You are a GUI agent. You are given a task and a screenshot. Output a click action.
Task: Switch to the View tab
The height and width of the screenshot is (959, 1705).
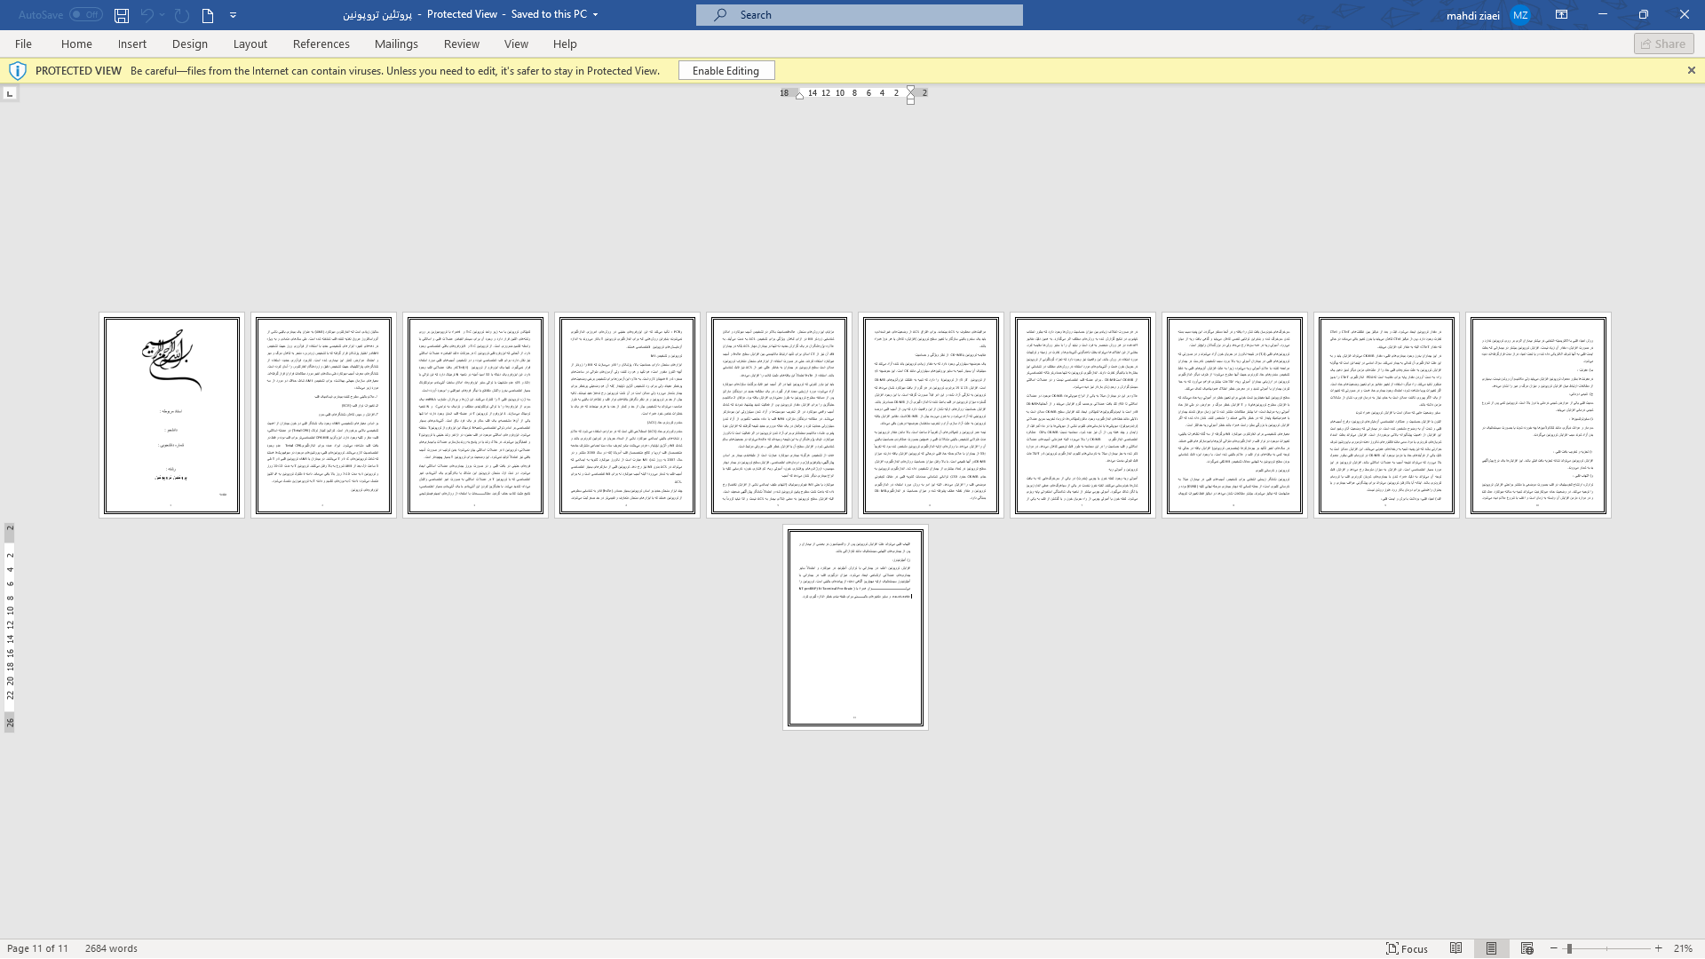(x=516, y=44)
